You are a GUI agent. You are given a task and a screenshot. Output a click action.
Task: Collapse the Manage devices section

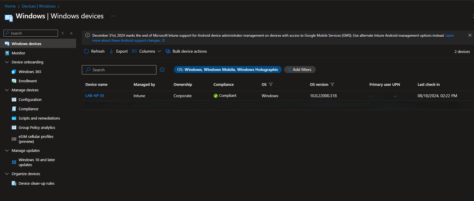click(x=7, y=90)
